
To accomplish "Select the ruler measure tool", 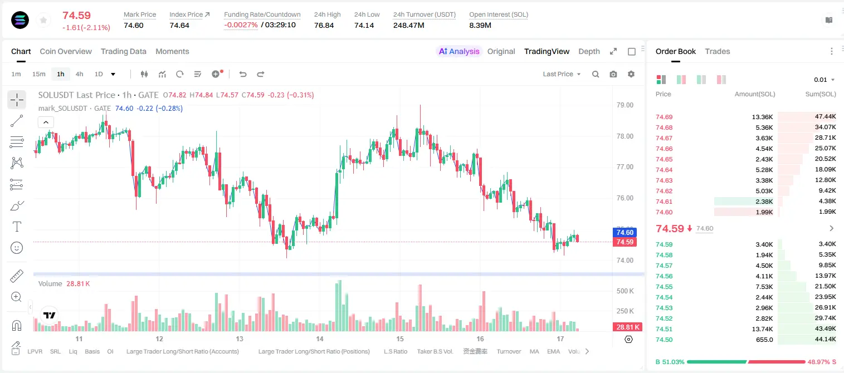I will pos(17,276).
